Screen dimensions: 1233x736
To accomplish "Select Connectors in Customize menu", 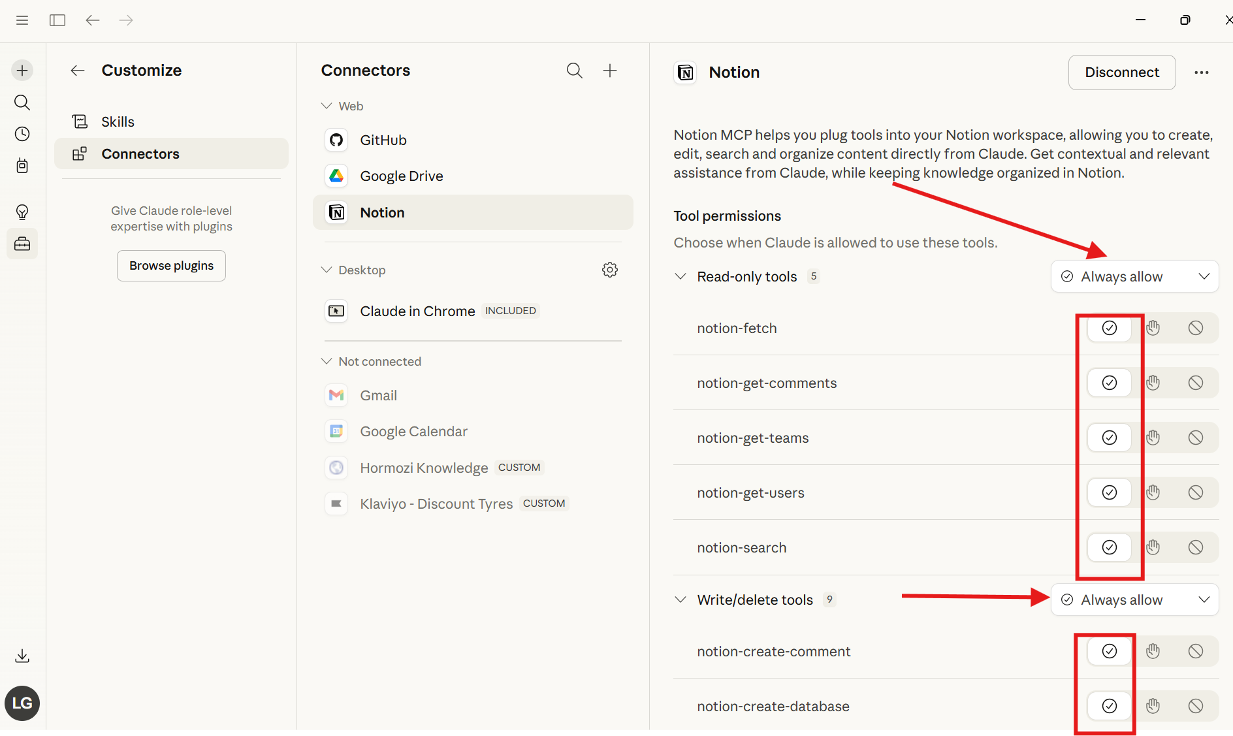I will (171, 153).
